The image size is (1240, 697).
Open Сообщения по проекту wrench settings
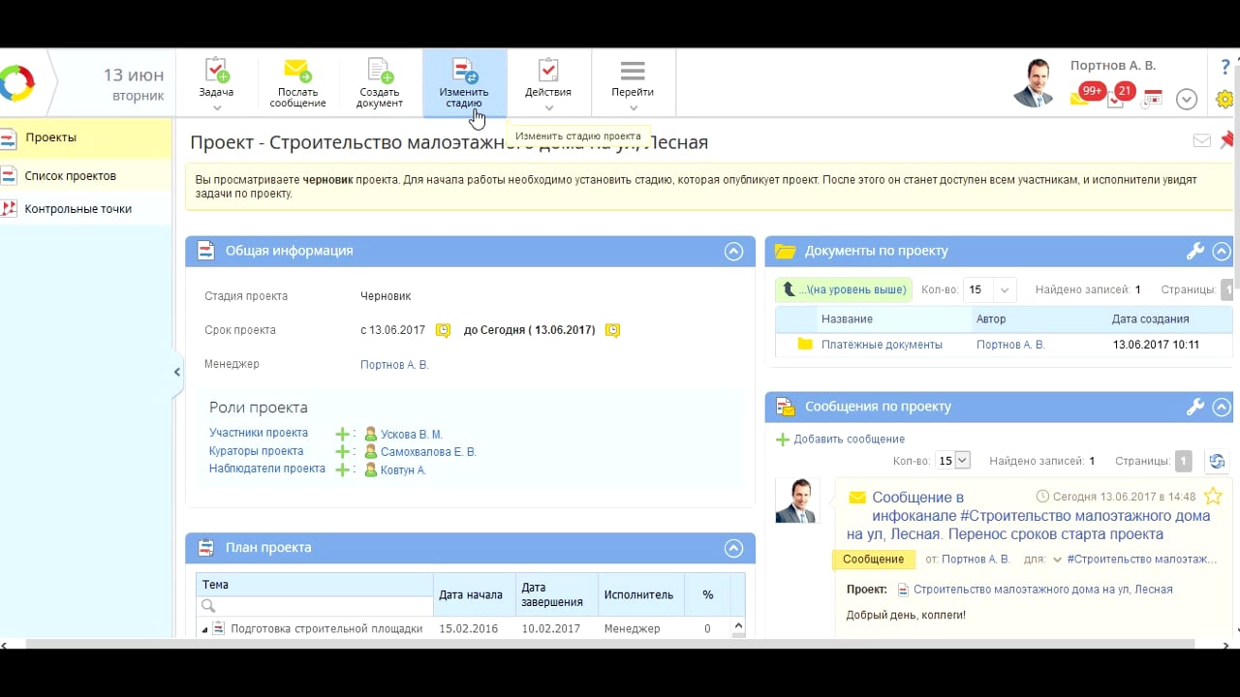[1195, 408]
